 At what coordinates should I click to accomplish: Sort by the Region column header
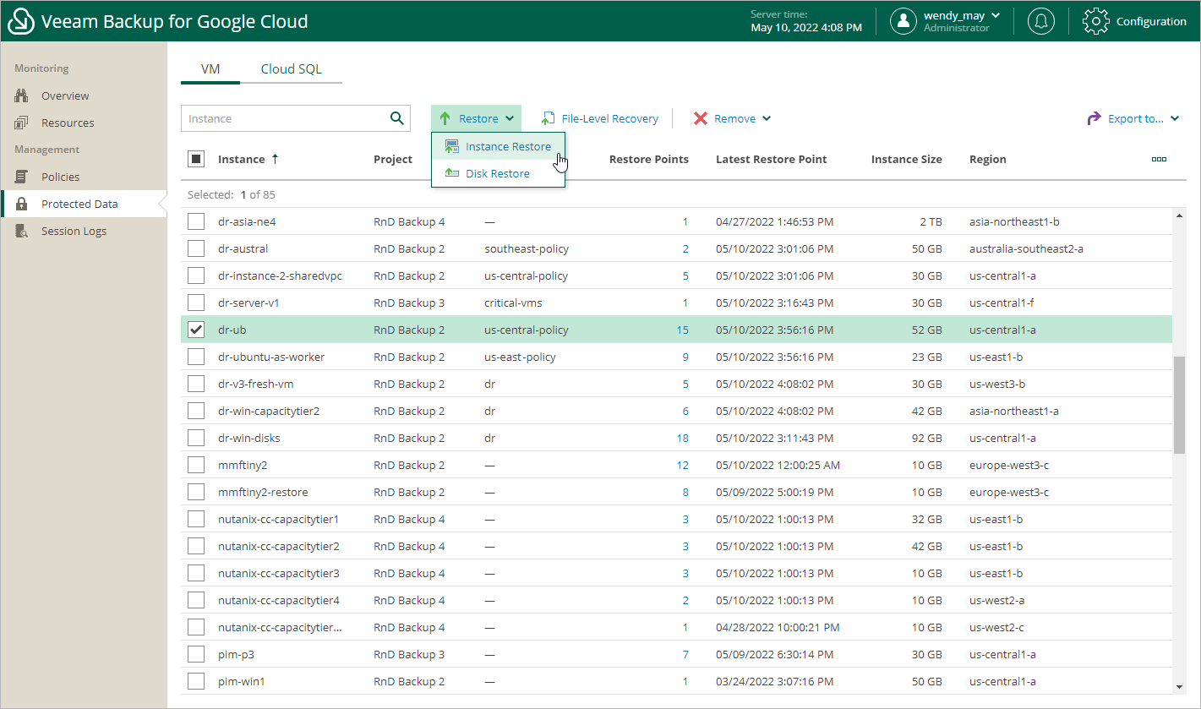click(987, 159)
